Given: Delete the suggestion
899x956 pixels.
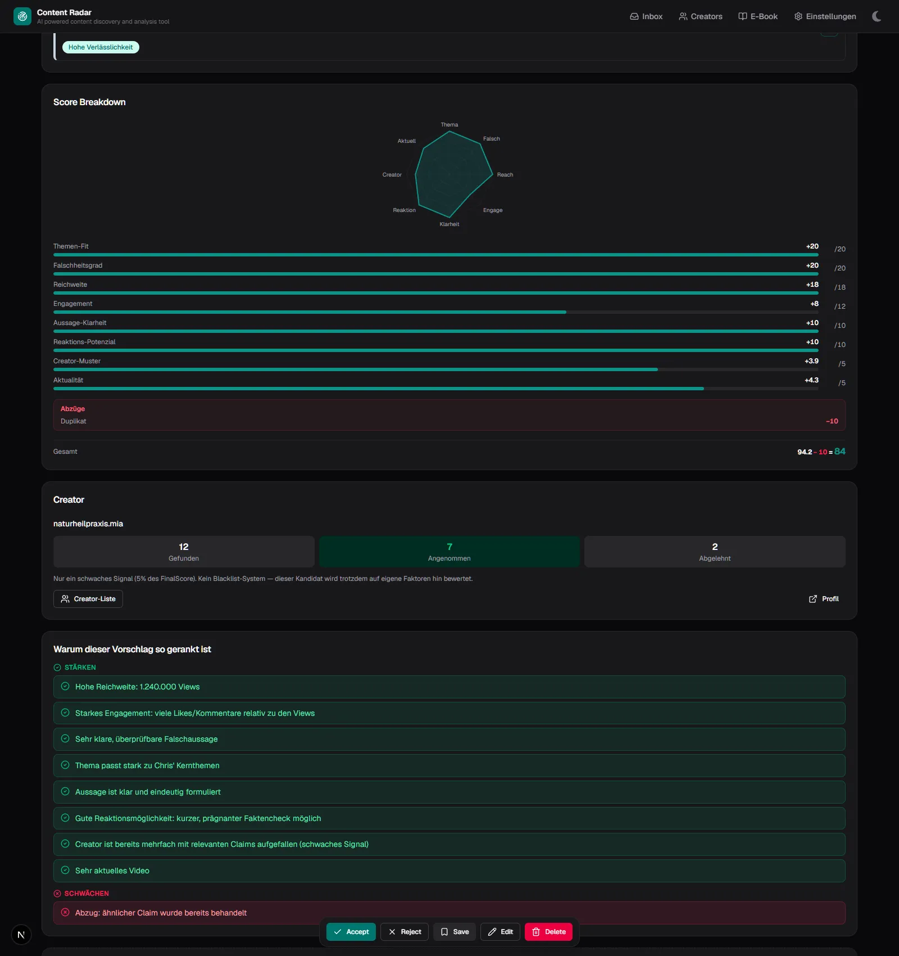Looking at the screenshot, I should point(549,932).
